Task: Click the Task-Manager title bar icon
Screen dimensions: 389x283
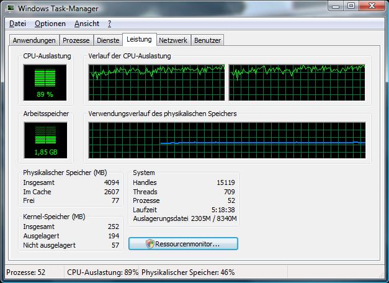Action: click(11, 8)
